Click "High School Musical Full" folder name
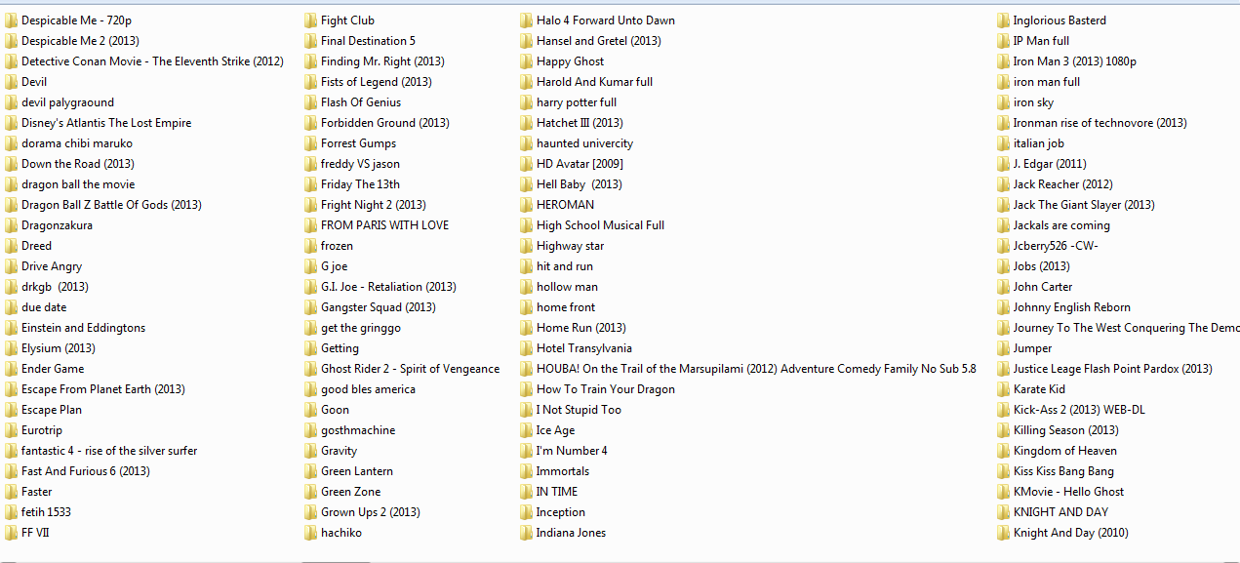Image resolution: width=1240 pixels, height=563 pixels. pyautogui.click(x=600, y=225)
